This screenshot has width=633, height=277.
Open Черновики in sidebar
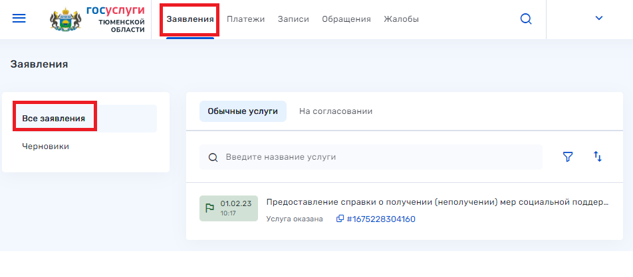click(x=46, y=146)
